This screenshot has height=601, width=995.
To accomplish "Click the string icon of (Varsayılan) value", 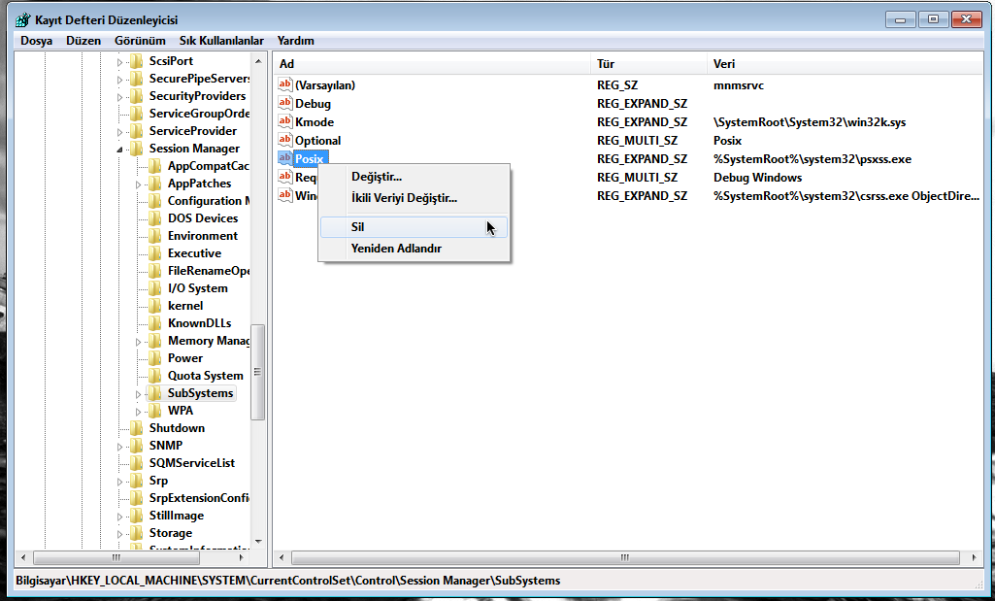I will coord(285,84).
